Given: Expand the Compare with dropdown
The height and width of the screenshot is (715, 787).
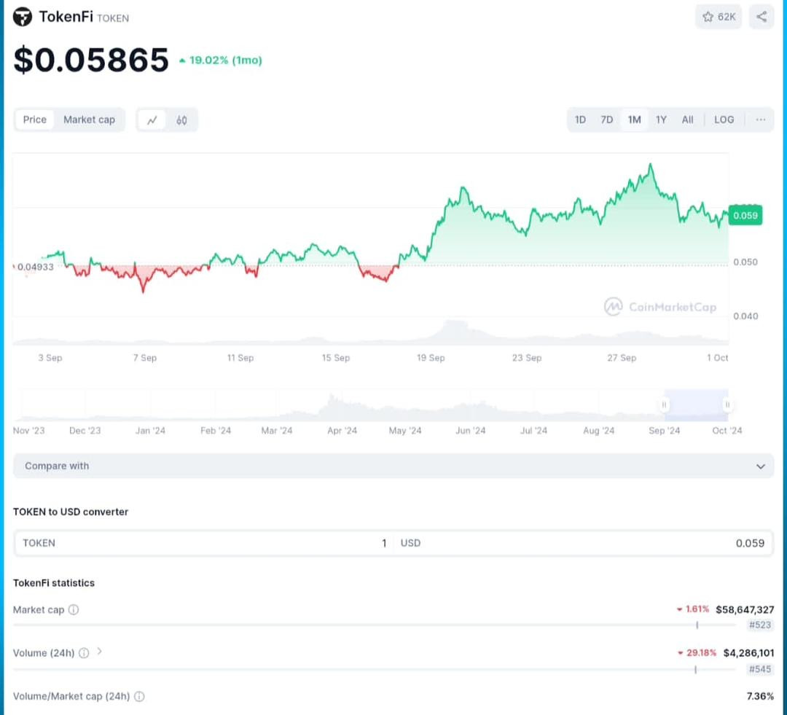Looking at the screenshot, I should [393, 466].
